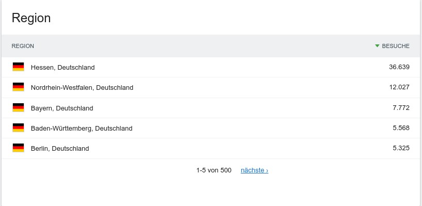The height and width of the screenshot is (206, 422).
Task: Select the Hessen, Deutschland row label
Action: 62,67
